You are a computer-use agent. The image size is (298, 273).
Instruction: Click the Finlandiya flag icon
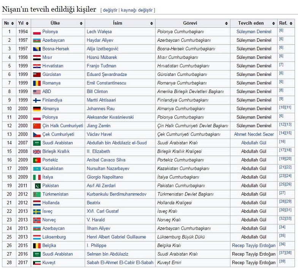37,100
